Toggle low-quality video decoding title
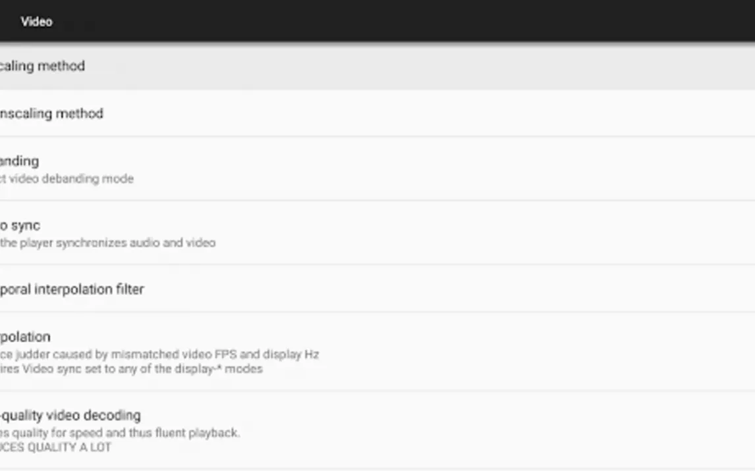This screenshot has width=755, height=471. (70, 416)
